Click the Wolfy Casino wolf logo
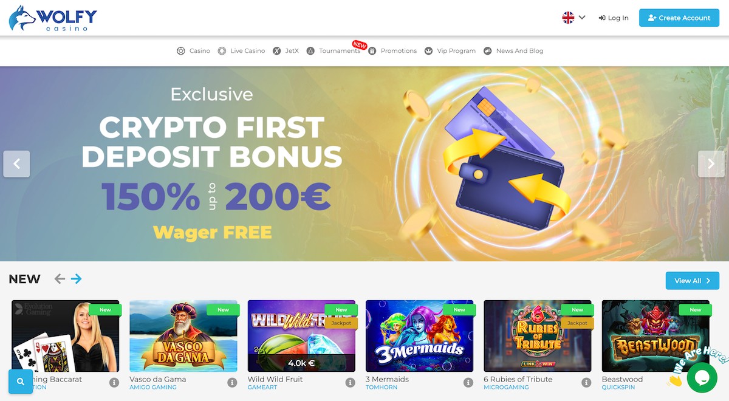The height and width of the screenshot is (401, 729). [x=53, y=18]
